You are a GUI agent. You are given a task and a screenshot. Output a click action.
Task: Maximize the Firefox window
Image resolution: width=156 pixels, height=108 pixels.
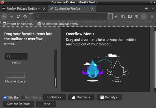click(151, 2)
